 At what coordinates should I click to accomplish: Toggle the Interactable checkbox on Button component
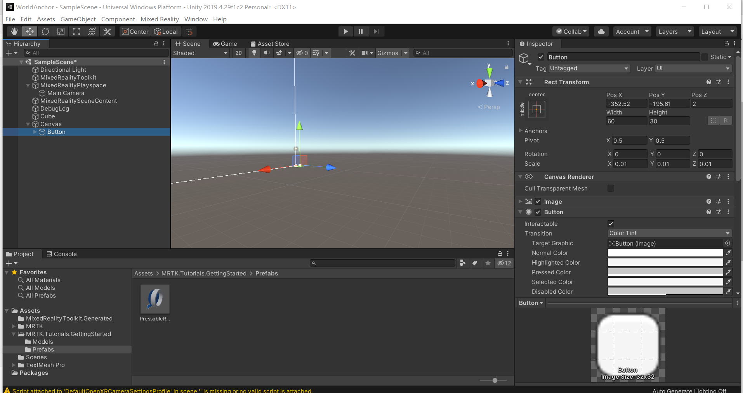611,223
